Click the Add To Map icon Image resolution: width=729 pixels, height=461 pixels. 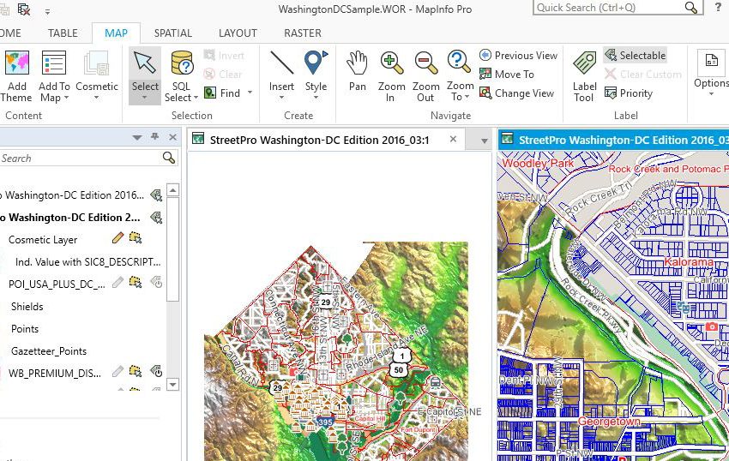[x=54, y=63]
